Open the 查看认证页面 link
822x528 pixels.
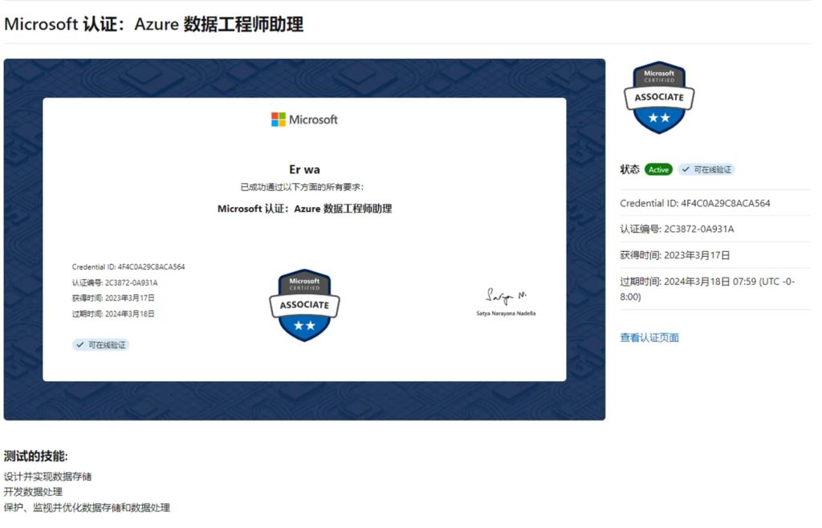pyautogui.click(x=649, y=338)
